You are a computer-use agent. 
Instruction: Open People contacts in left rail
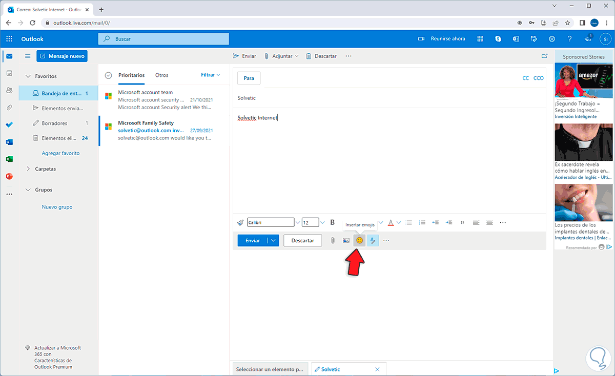point(9,90)
